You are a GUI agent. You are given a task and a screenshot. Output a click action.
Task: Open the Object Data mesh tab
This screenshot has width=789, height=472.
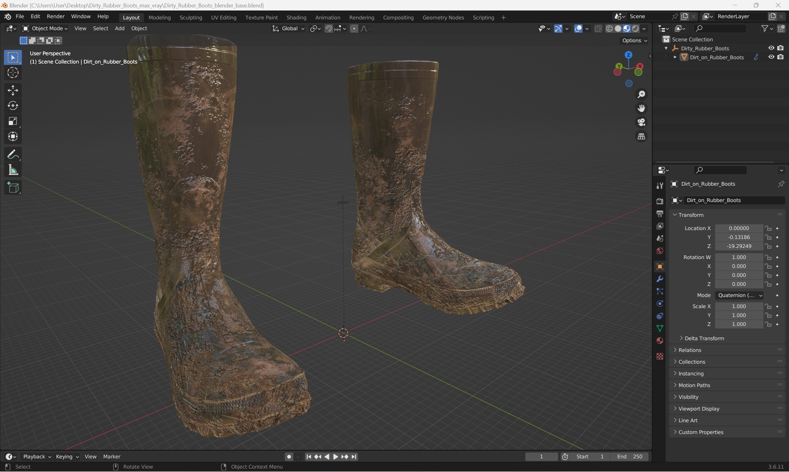coord(660,328)
